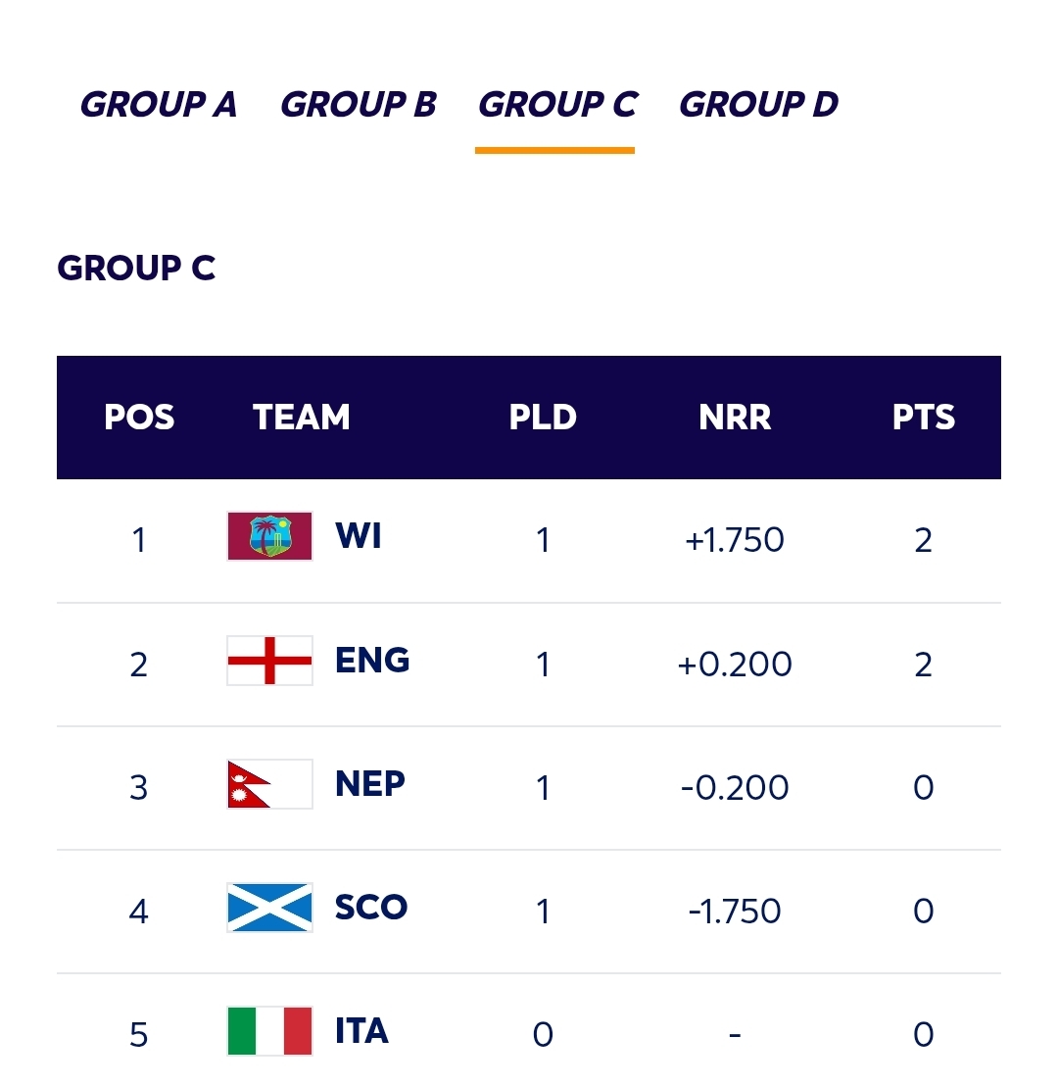Screen dimensions: 1058x1086
Task: Click the PLD column header
Action: tap(543, 418)
